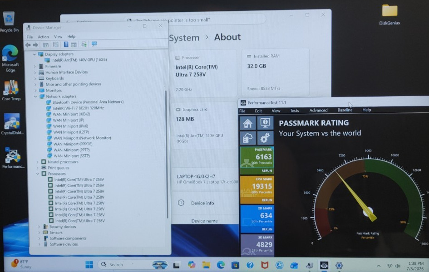Image resolution: width=429 pixels, height=272 pixels.
Task: Expand Human Interface Devices node
Action: pos(35,73)
